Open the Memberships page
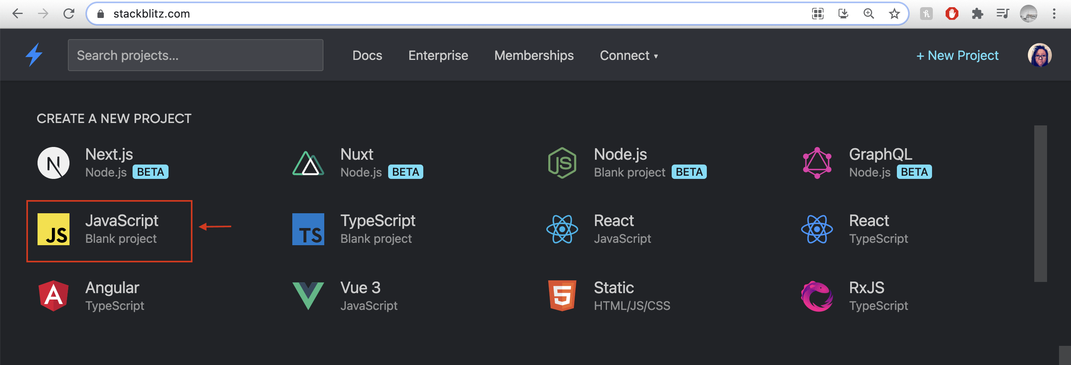 pos(534,55)
